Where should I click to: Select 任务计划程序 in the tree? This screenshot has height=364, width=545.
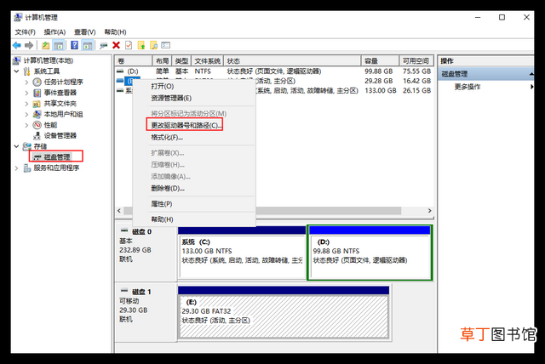click(63, 82)
